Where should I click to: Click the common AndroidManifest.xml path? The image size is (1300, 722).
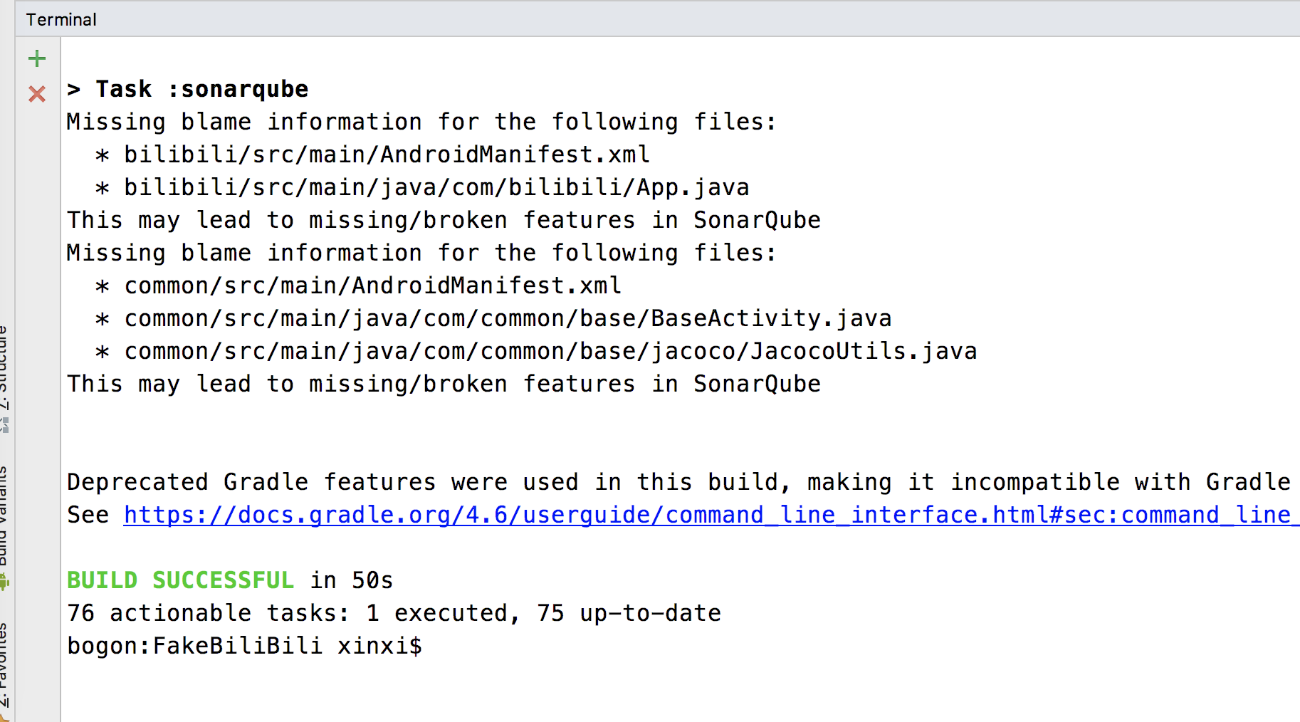pos(372,286)
